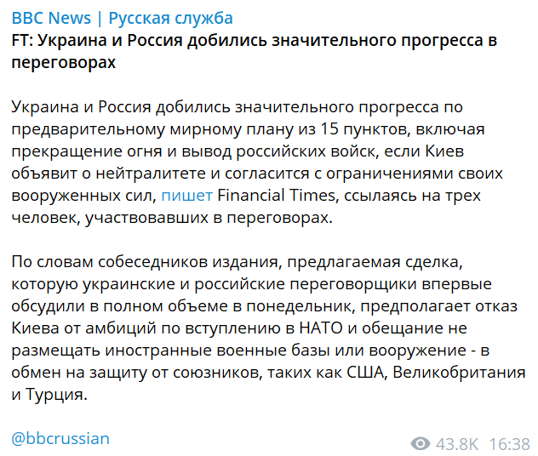The height and width of the screenshot is (456, 538).
Task: Click the word "Киев" in the first paragraph
Action: (x=444, y=151)
